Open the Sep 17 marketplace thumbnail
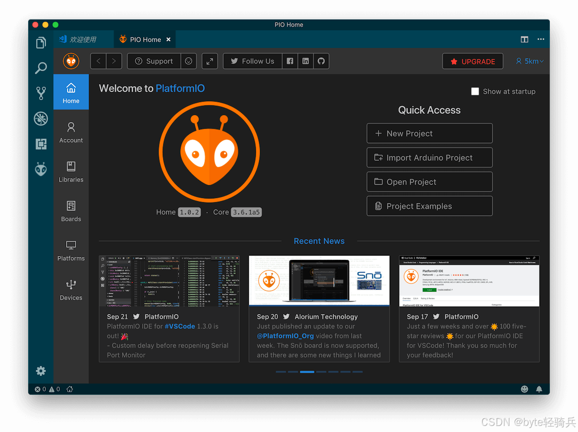 (469, 281)
